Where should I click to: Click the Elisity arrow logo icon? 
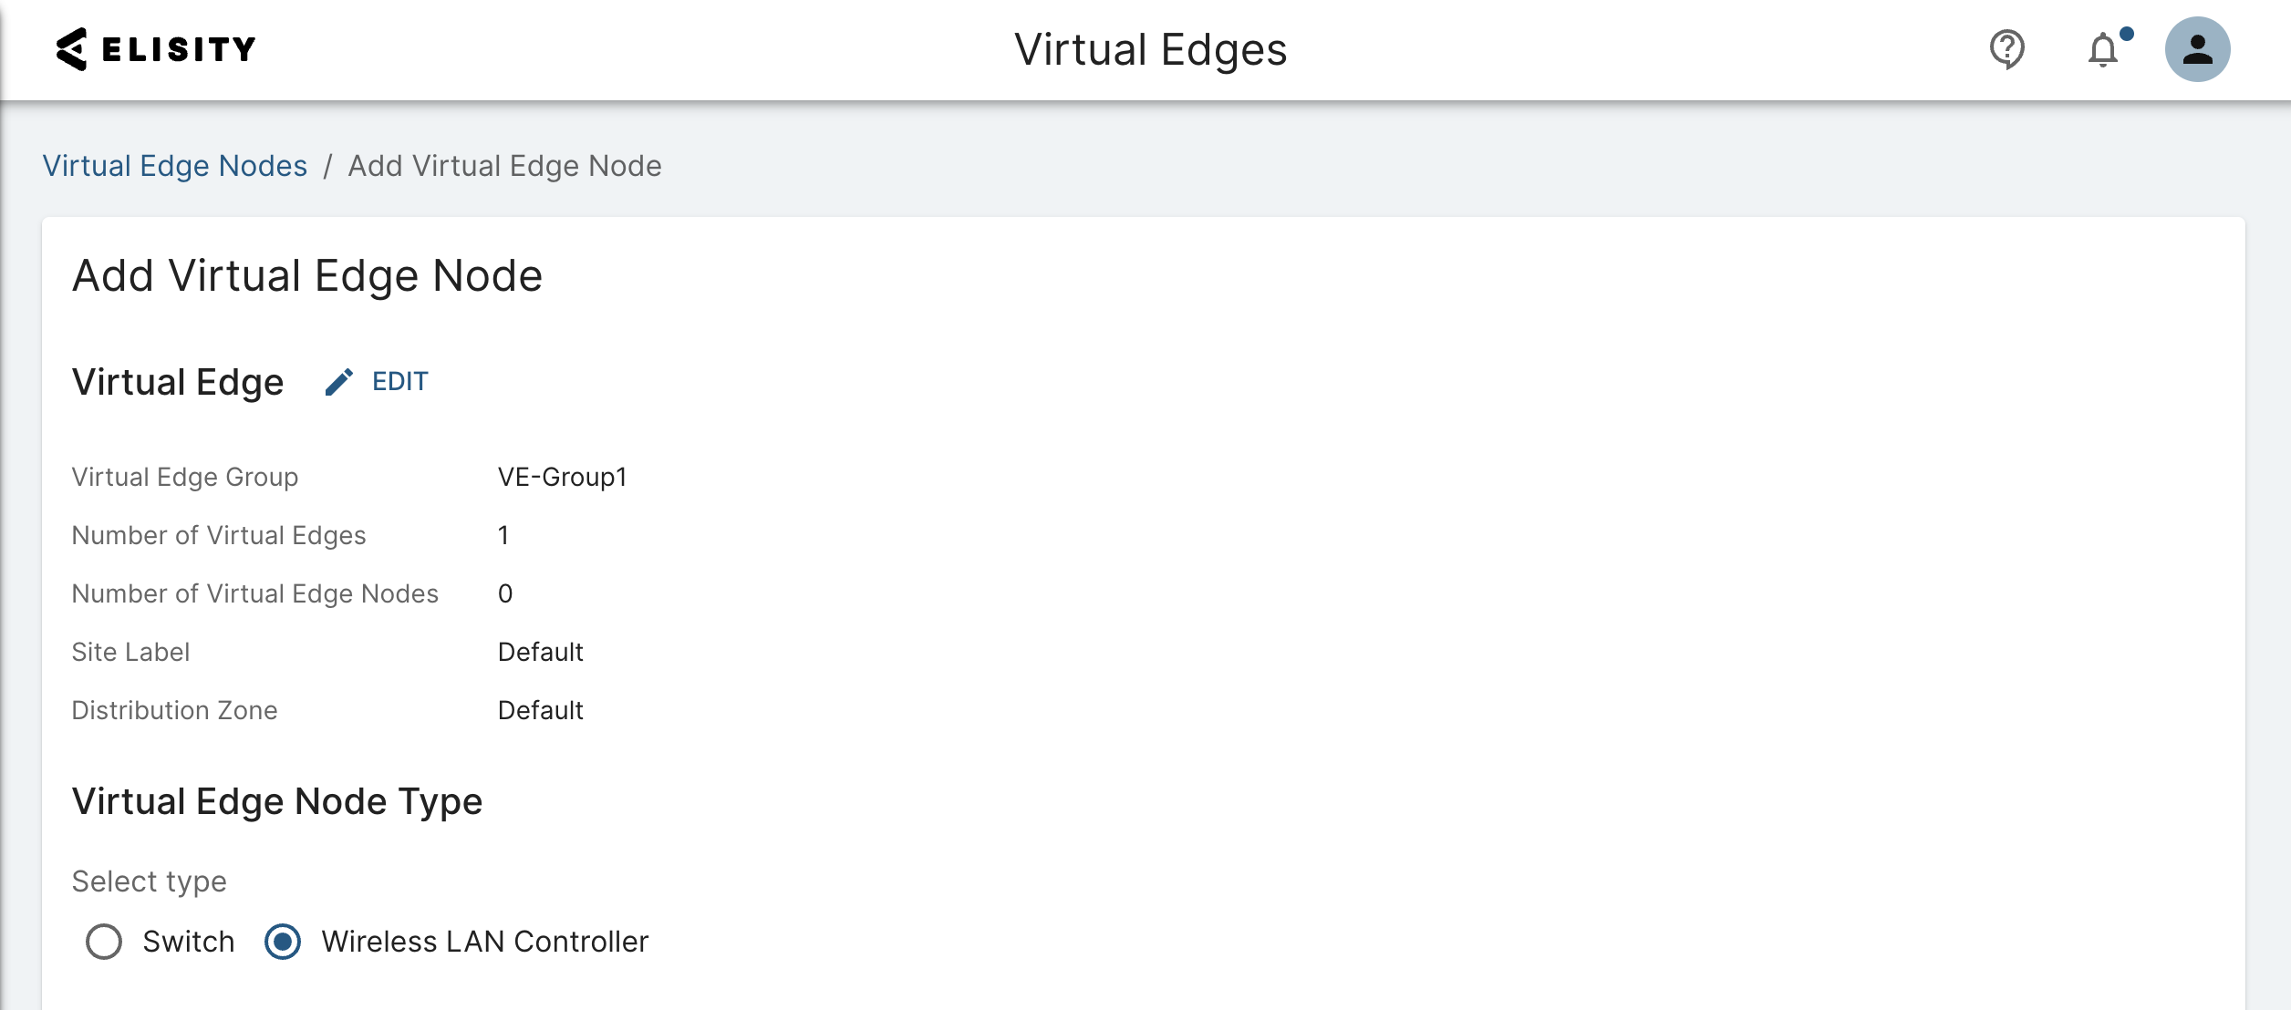coord(72,49)
